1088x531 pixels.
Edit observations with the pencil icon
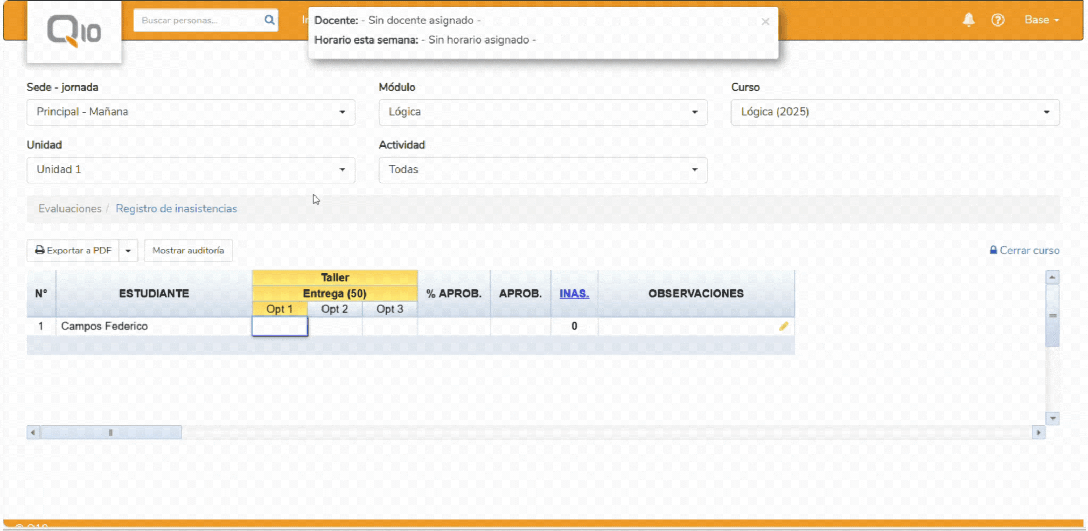(x=784, y=326)
